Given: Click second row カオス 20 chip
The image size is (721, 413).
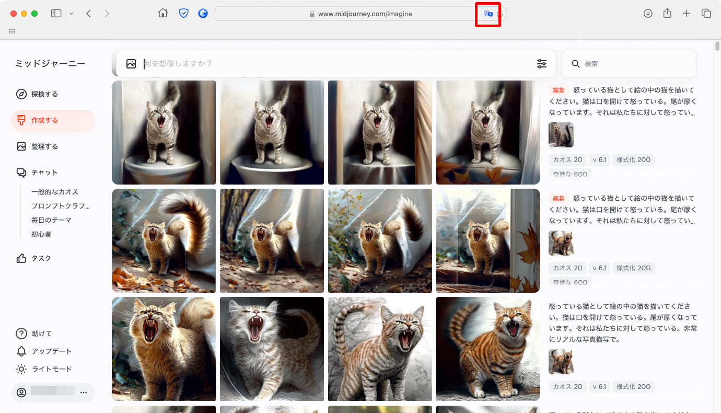Looking at the screenshot, I should 567,268.
